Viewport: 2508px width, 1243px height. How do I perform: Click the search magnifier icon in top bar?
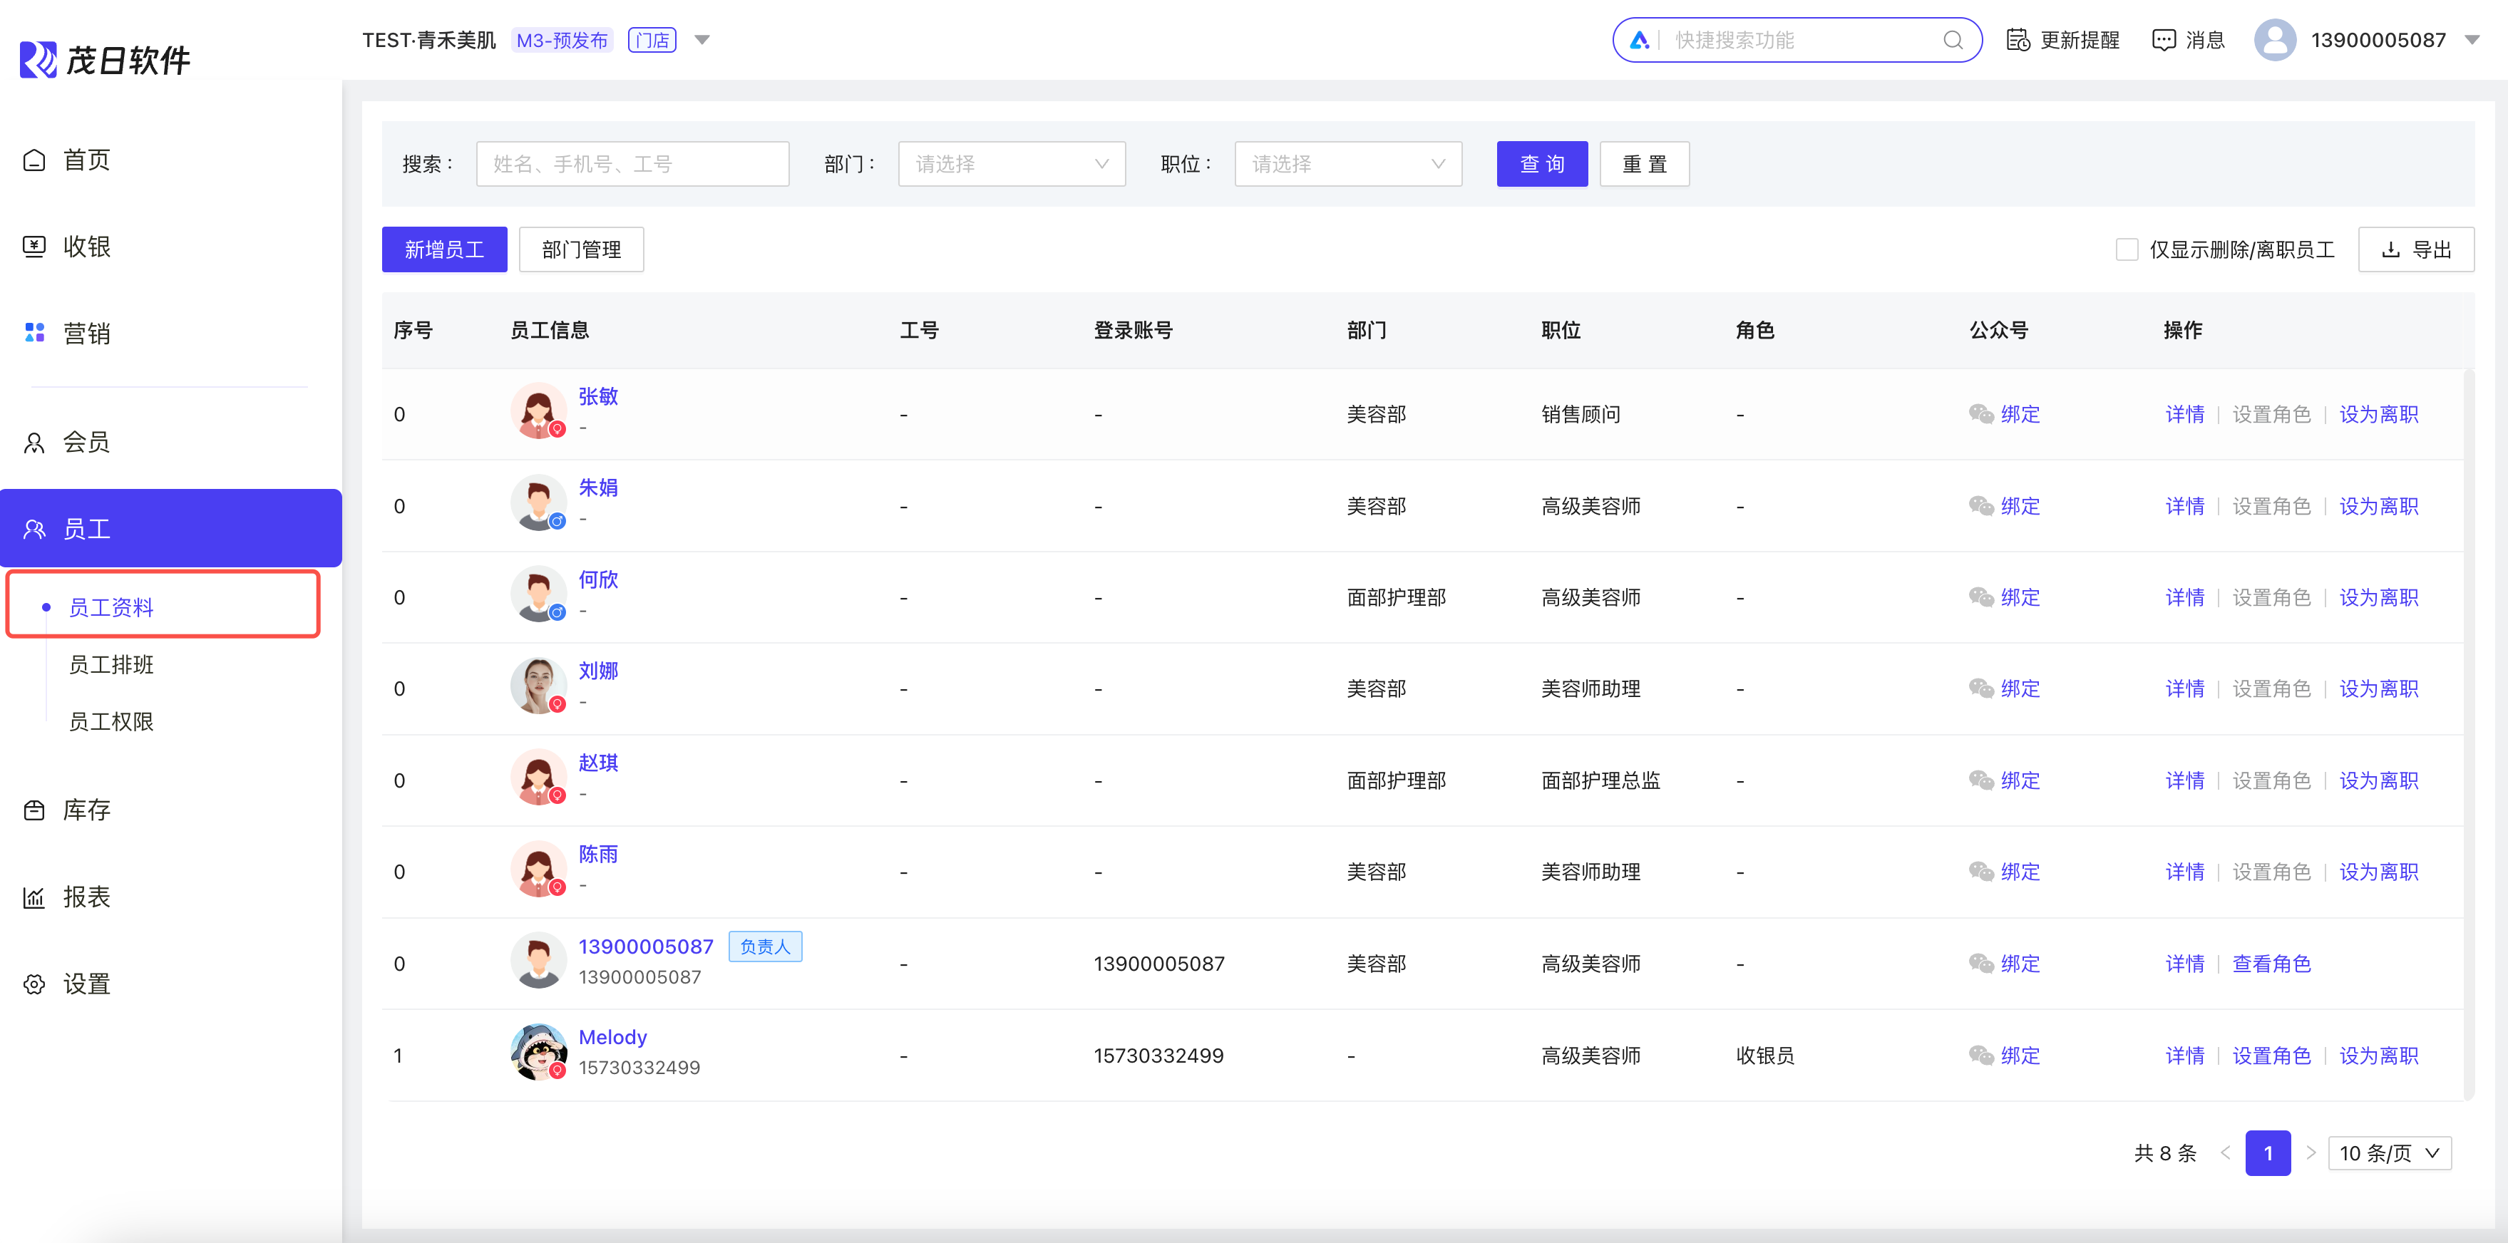1952,40
